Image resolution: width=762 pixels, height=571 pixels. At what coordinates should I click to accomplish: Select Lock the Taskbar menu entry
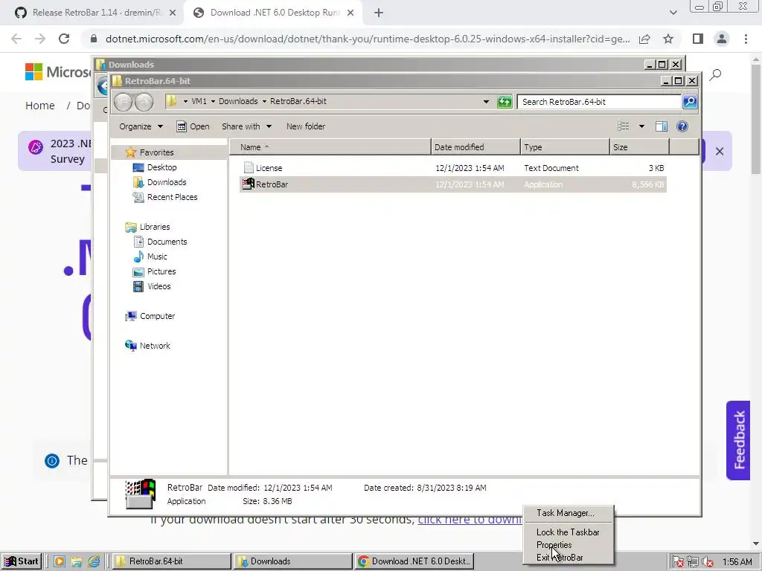pyautogui.click(x=568, y=532)
